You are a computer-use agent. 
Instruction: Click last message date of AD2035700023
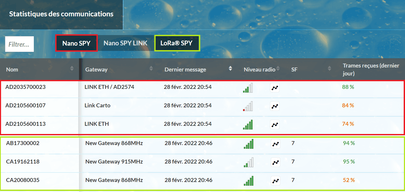point(188,87)
